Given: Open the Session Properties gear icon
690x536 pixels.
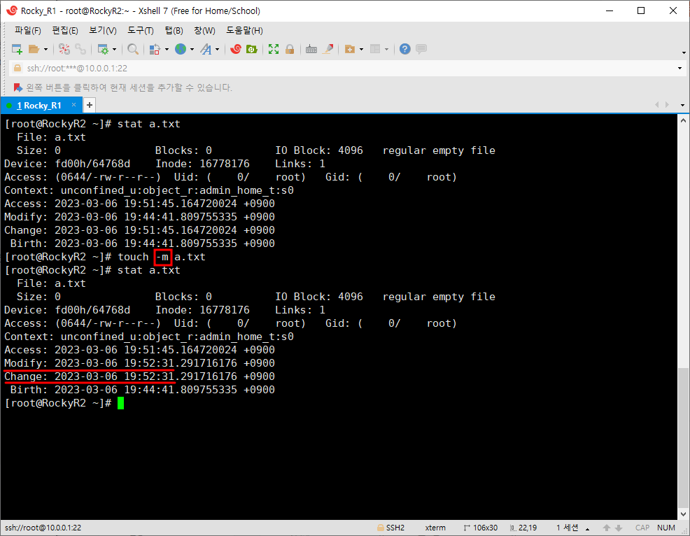Looking at the screenshot, I should (103, 49).
